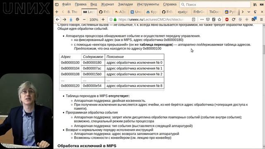265x149 pixels.
Task: Switch to the 'TkDoc' tab
Action: click(214, 12)
